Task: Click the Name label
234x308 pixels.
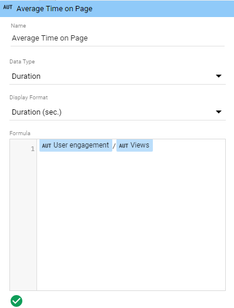Action: point(18,26)
